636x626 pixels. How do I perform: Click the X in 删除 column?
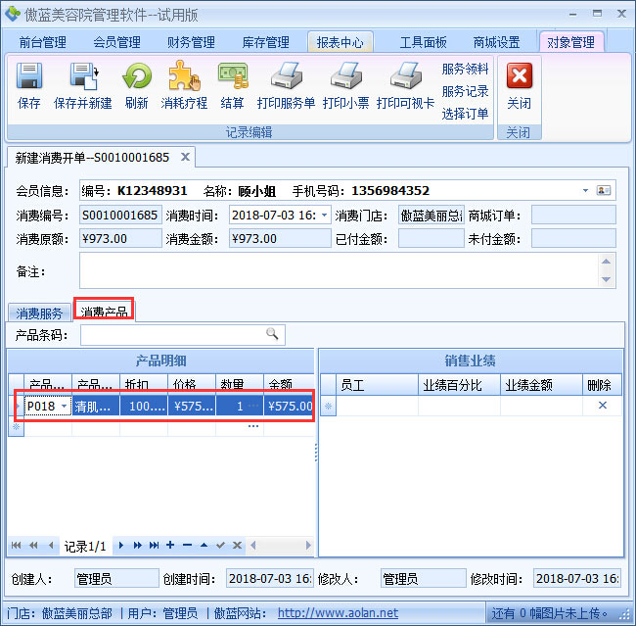click(603, 406)
